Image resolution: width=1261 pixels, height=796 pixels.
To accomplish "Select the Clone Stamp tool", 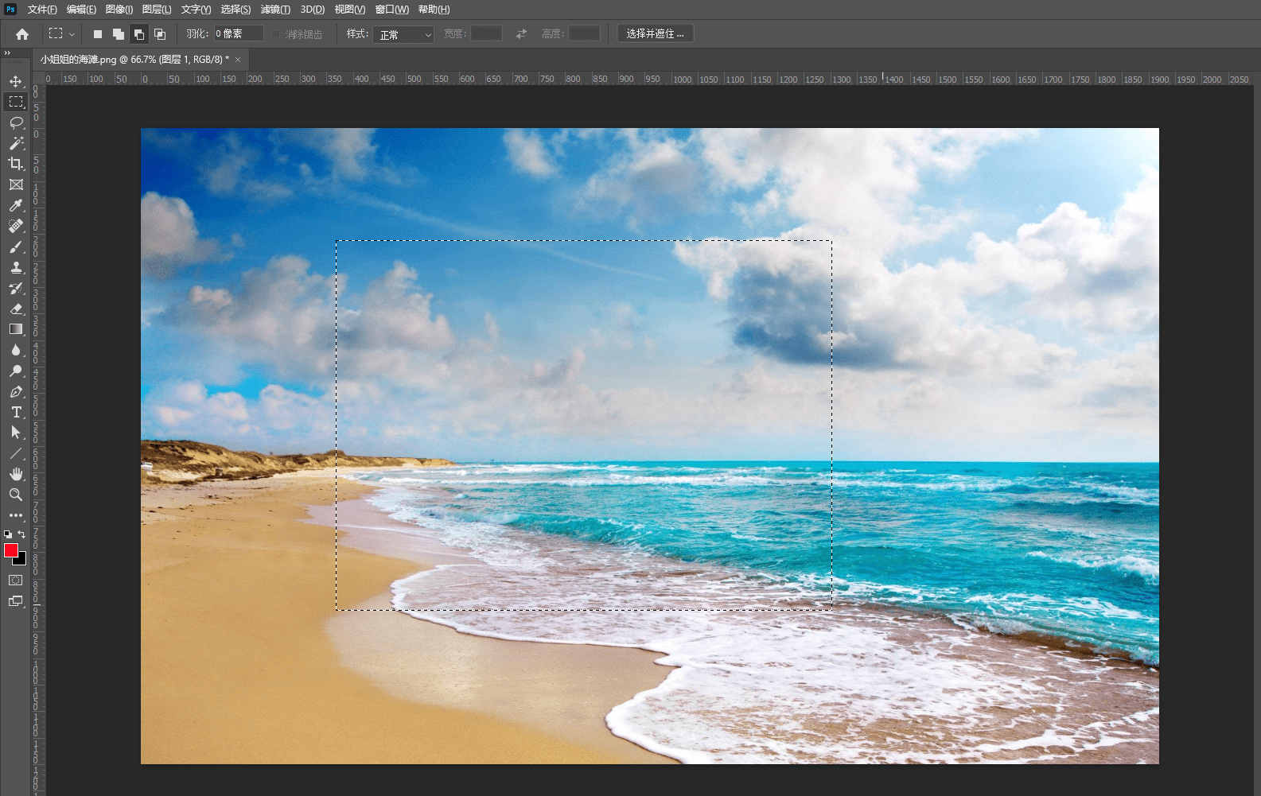I will pos(16,268).
